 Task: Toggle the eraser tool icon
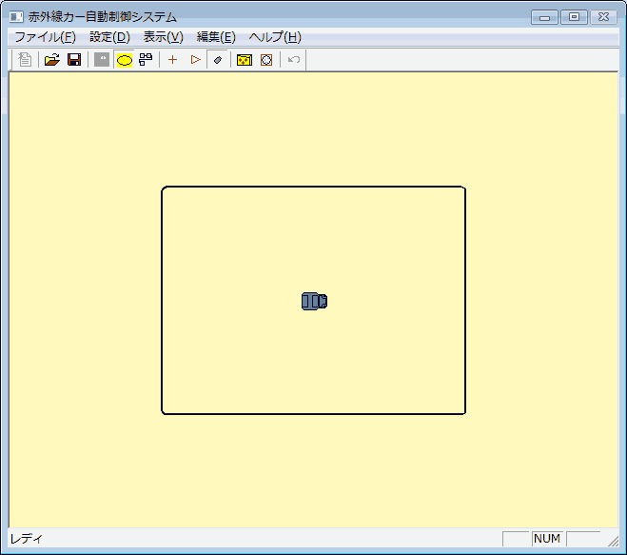[218, 60]
